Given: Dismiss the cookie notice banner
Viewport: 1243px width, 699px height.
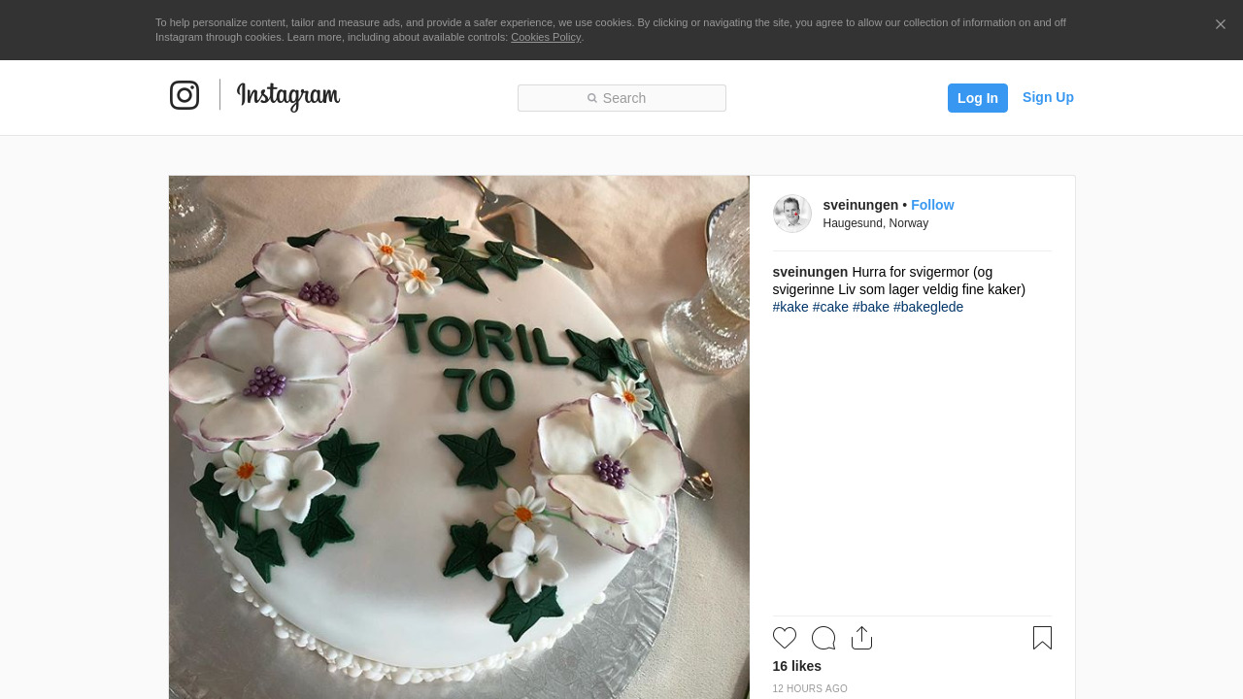Looking at the screenshot, I should click(1221, 24).
